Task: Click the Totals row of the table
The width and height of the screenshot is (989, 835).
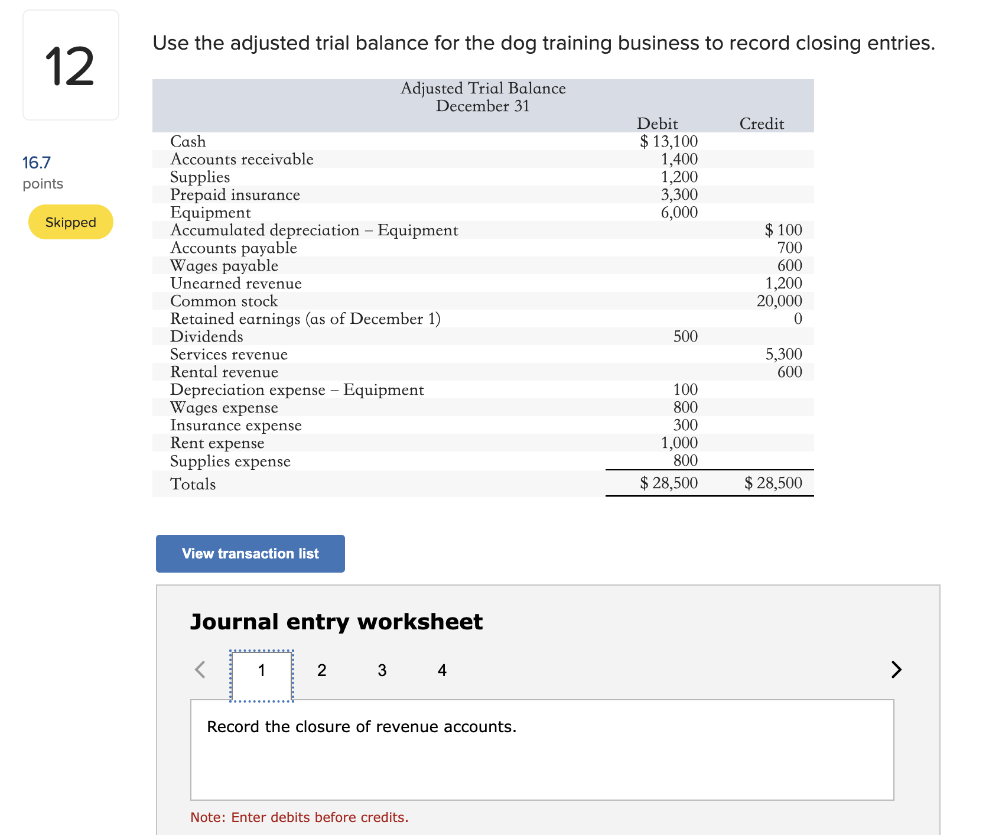Action: [x=193, y=483]
